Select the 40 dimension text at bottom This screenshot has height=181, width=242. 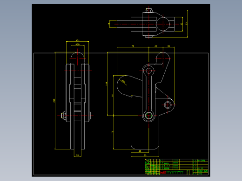pos(140,151)
